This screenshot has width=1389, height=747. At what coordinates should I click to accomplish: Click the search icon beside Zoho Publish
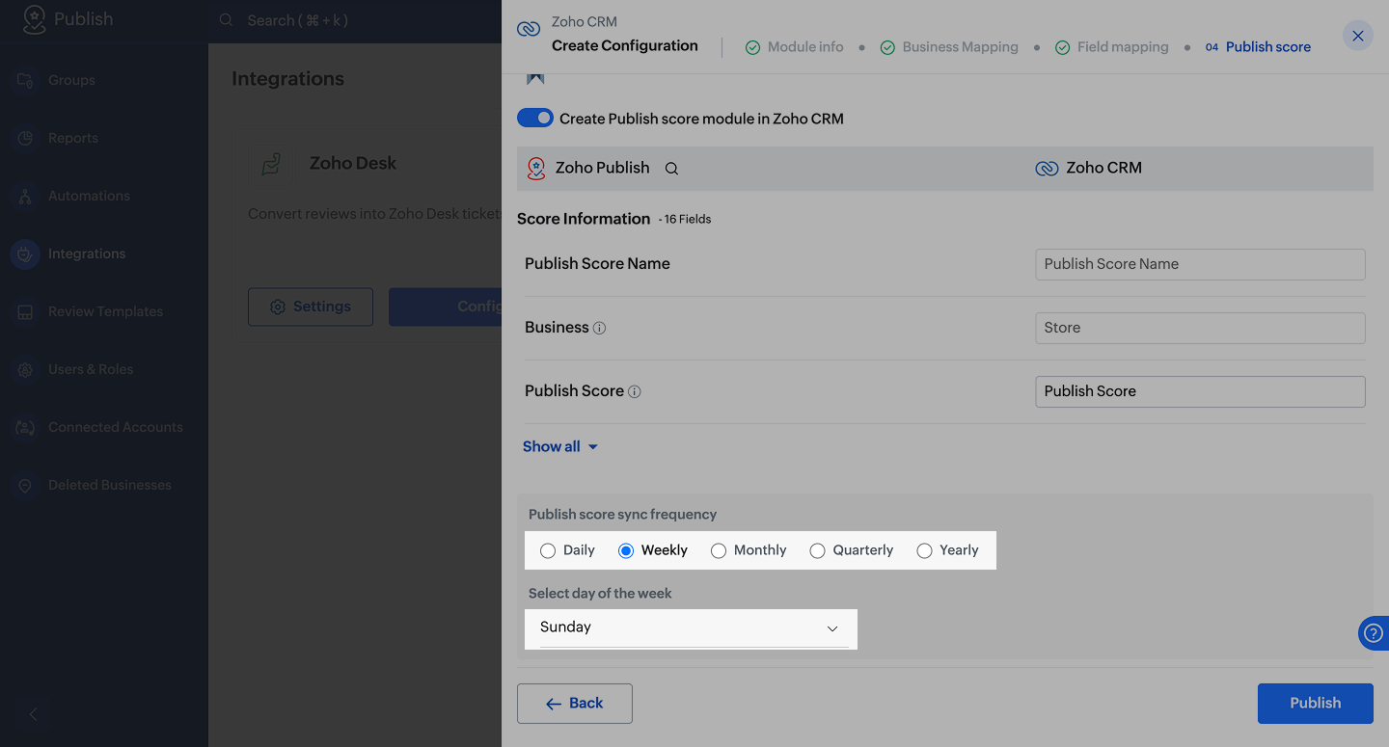pos(672,169)
